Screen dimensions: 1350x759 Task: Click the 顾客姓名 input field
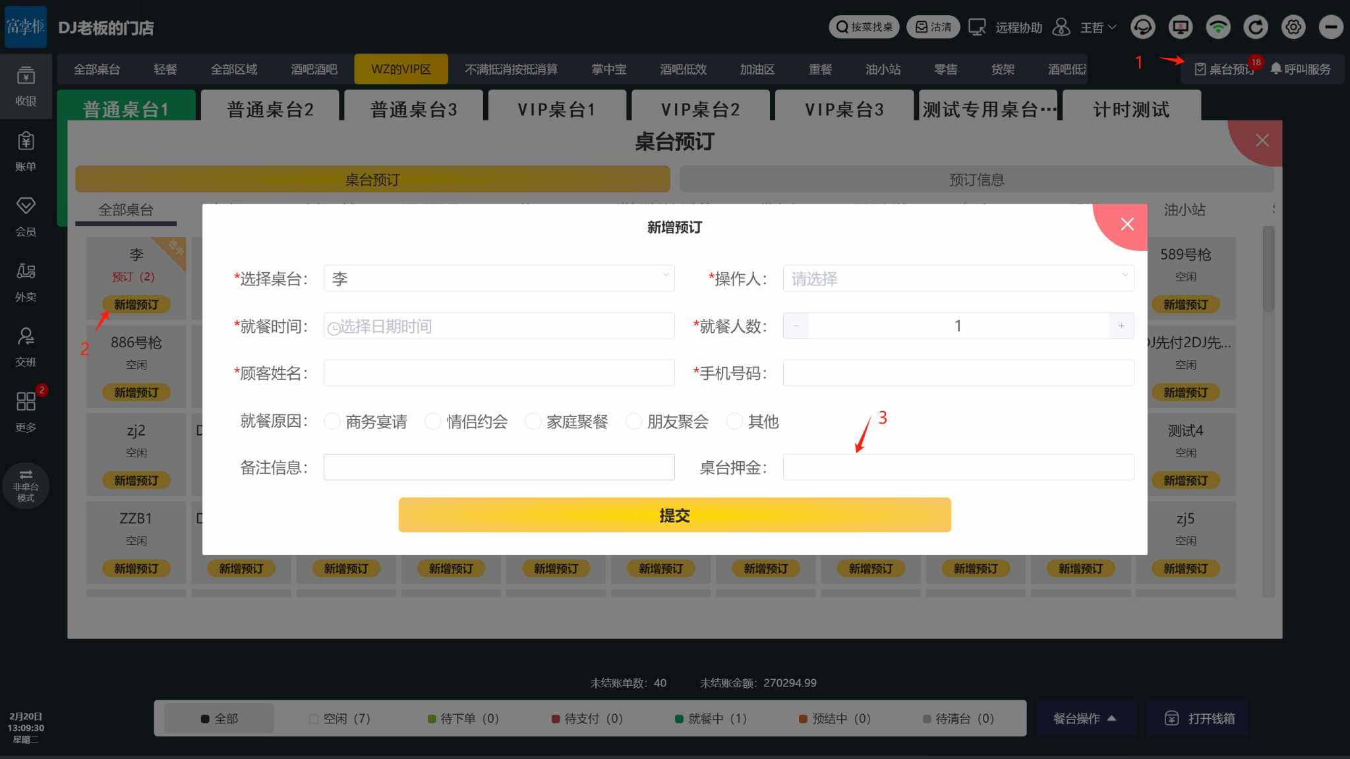499,373
